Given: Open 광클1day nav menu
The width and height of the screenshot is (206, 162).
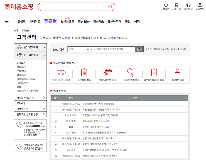Looking at the screenshot, I should (x=84, y=22).
